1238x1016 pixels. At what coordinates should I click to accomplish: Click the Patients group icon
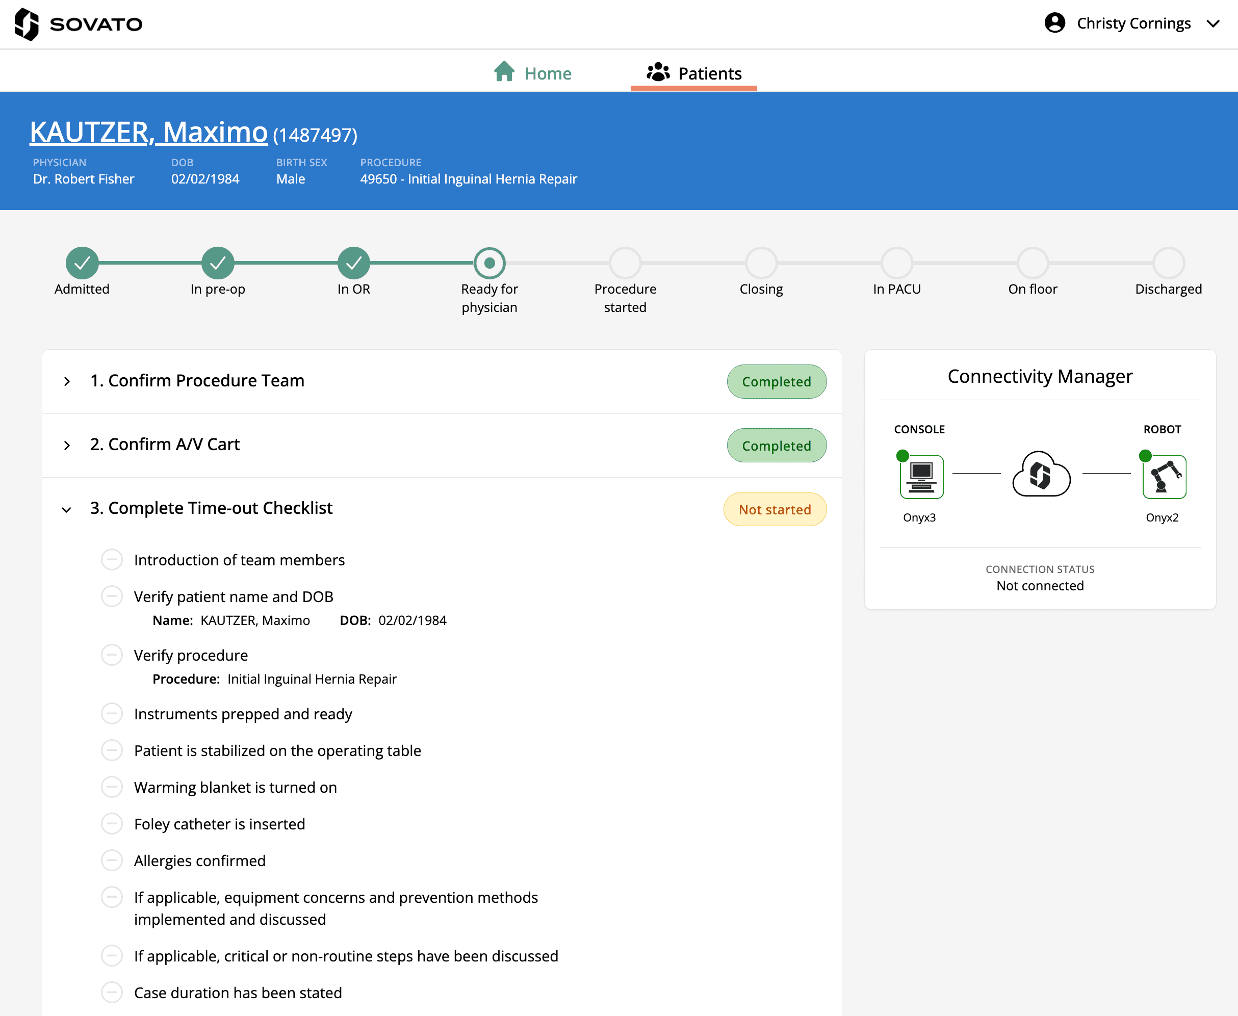click(658, 72)
